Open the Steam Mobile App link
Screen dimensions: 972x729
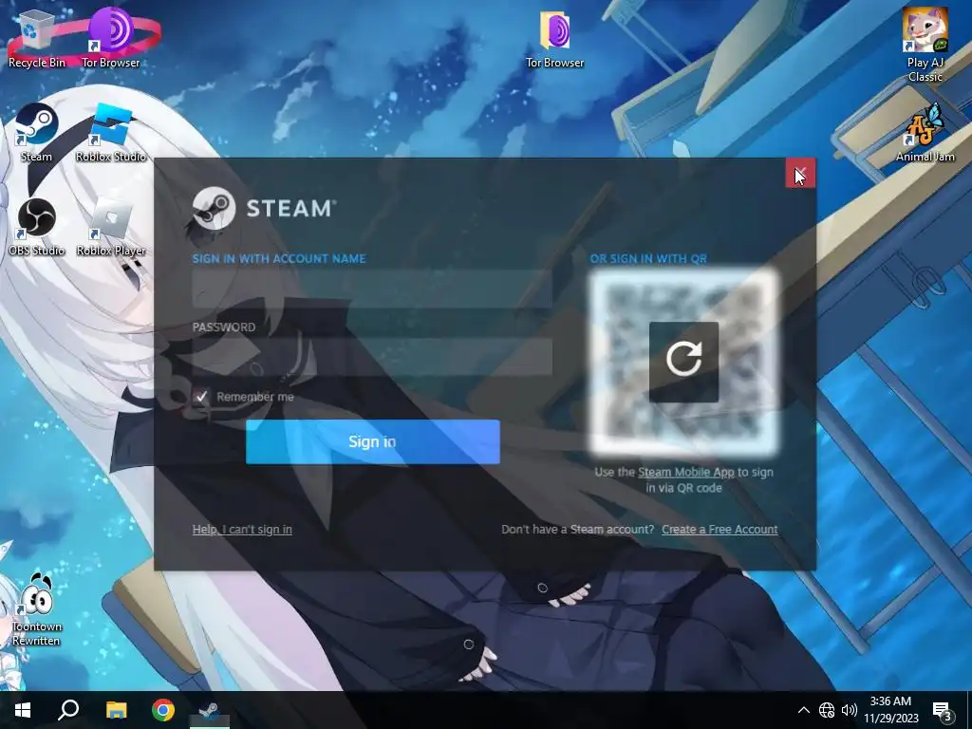point(685,473)
